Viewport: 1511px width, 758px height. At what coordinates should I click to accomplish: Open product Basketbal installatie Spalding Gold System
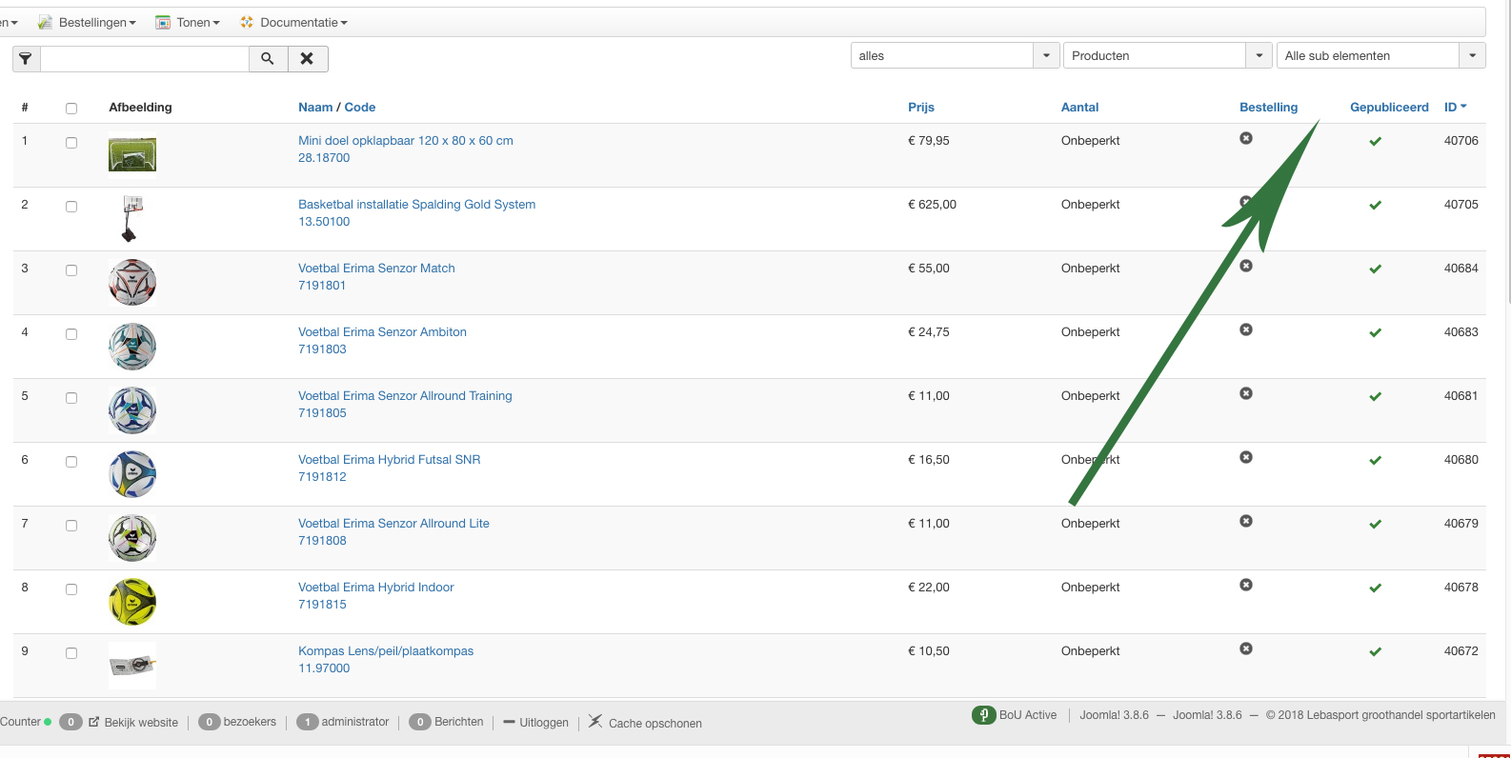click(416, 205)
